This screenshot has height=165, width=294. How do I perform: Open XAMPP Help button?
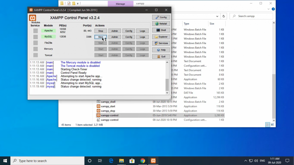[x=161, y=50]
